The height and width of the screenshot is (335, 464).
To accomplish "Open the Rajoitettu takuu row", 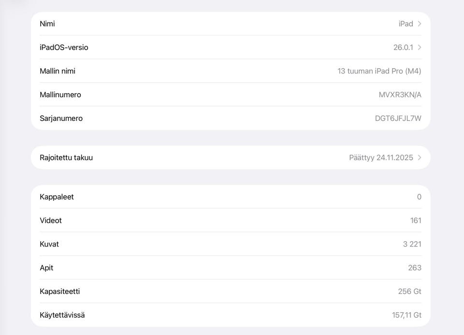I will tap(66, 158).
